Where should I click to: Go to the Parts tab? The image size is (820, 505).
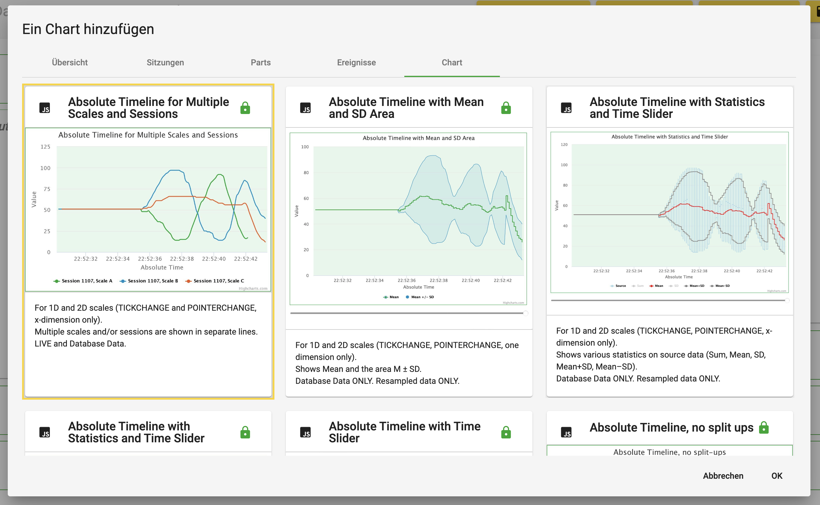click(x=261, y=62)
